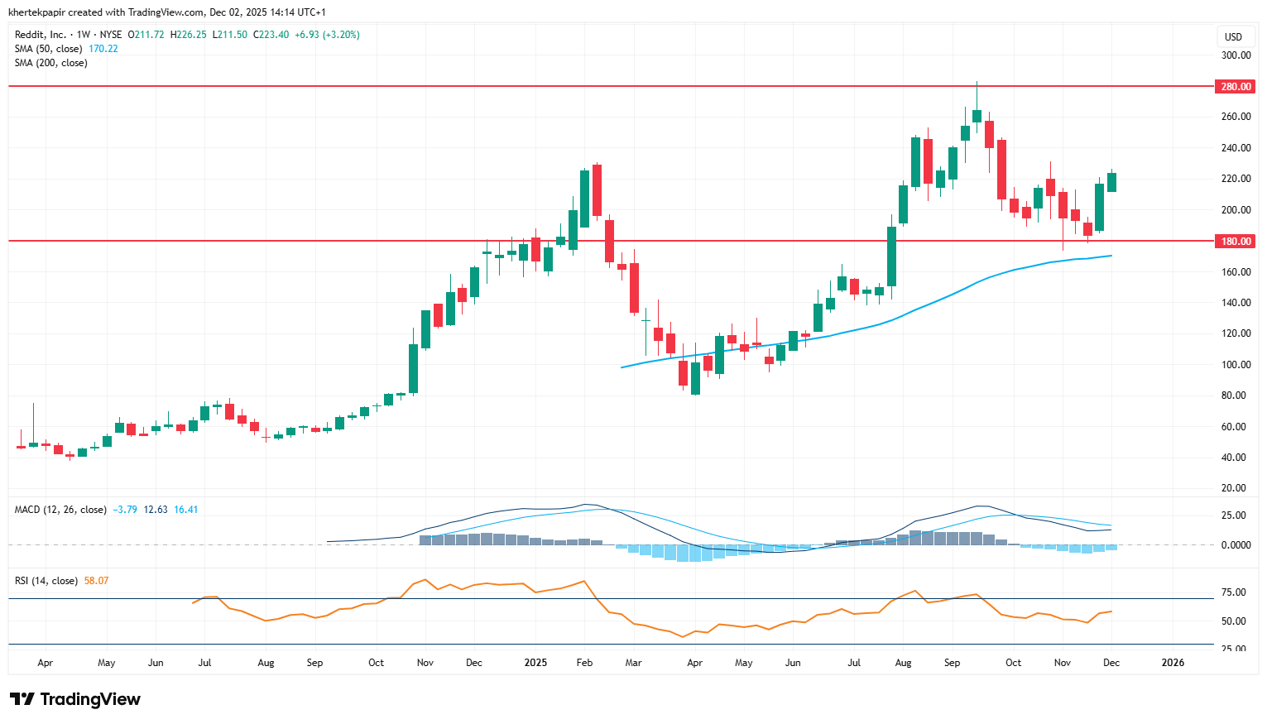Click the 300.00 price scale label
The width and height of the screenshot is (1267, 724).
pyautogui.click(x=1236, y=55)
